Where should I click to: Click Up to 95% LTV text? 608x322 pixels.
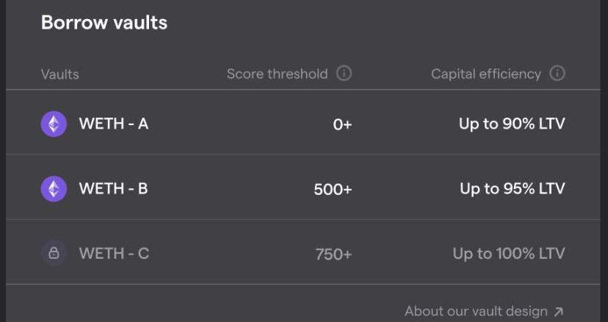tap(512, 189)
